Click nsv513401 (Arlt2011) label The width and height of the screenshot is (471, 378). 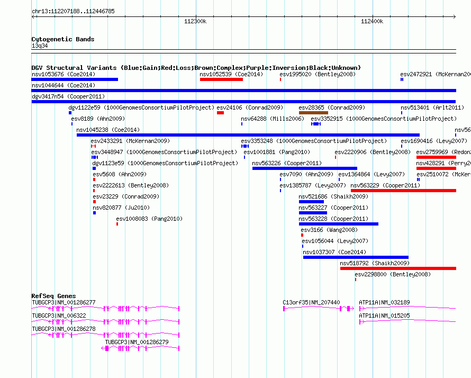pyautogui.click(x=432, y=107)
